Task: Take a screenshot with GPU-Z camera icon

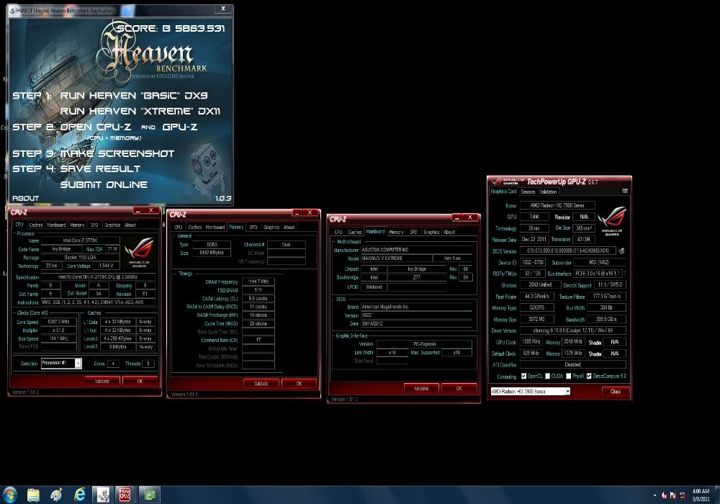Action: point(625,191)
